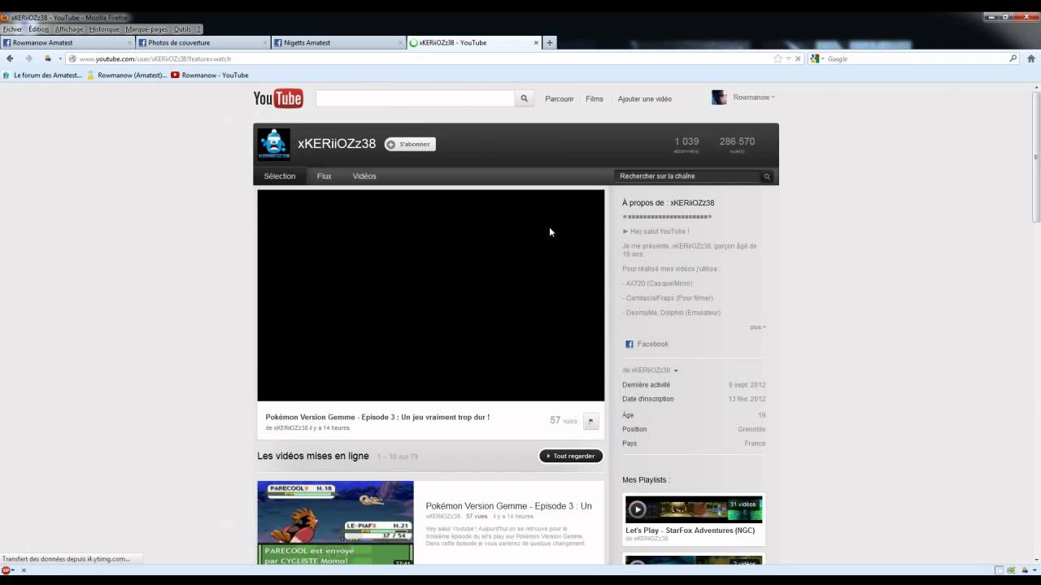The image size is (1041, 585).
Task: Click the site identity icon in address bar
Action: [x=72, y=58]
